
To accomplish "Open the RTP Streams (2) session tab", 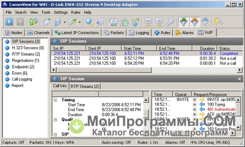I will 85,86.
